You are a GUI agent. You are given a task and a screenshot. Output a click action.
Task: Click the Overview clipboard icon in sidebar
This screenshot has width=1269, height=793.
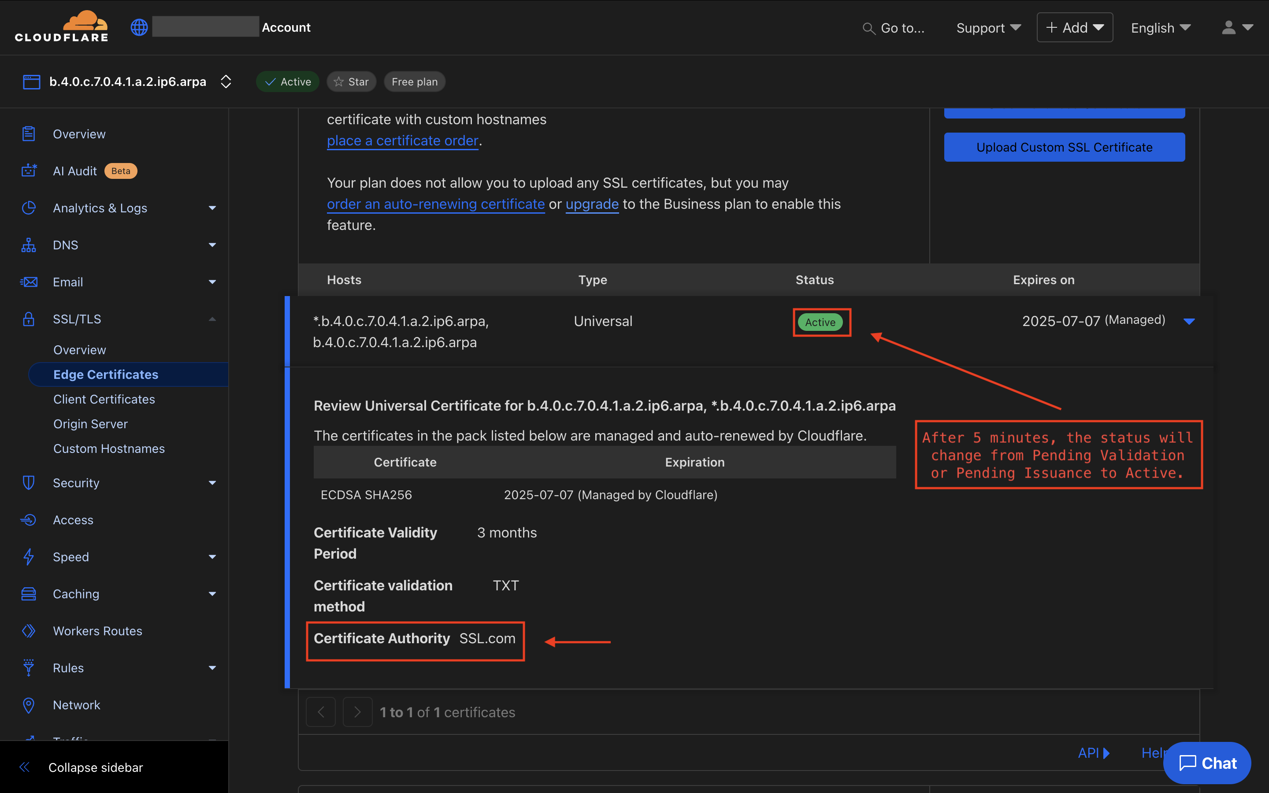[x=28, y=134]
